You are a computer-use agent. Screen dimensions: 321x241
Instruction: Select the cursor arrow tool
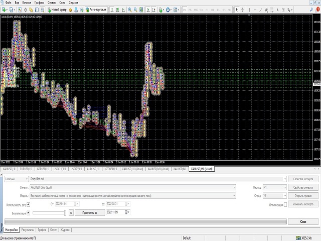pyautogui.click(x=237, y=10)
